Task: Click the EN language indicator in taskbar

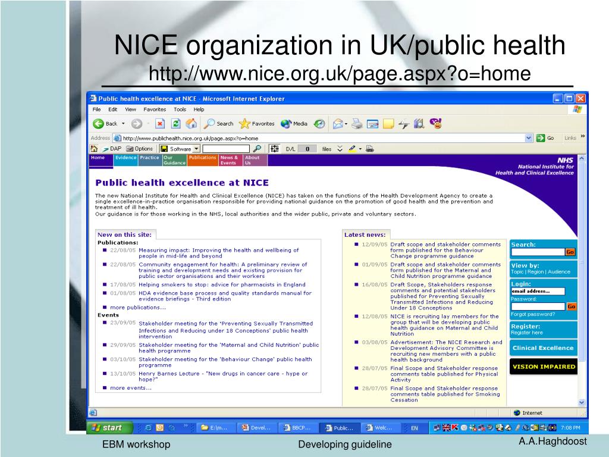Action: click(415, 428)
